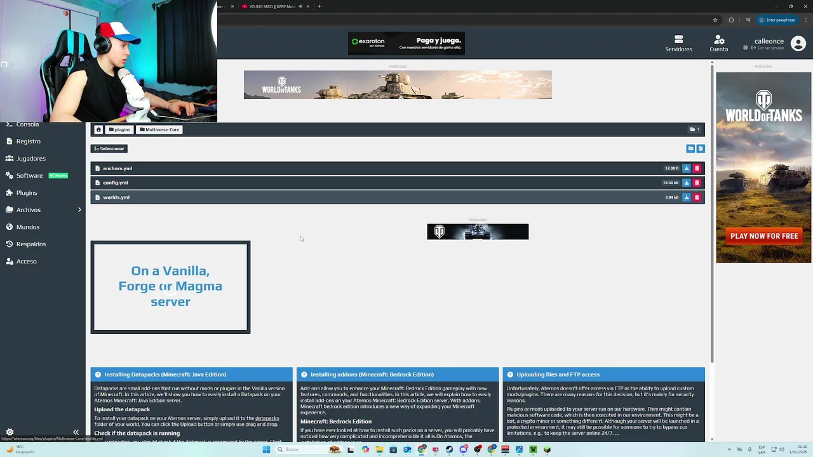Open Uploading files and FTP access article

click(x=558, y=374)
